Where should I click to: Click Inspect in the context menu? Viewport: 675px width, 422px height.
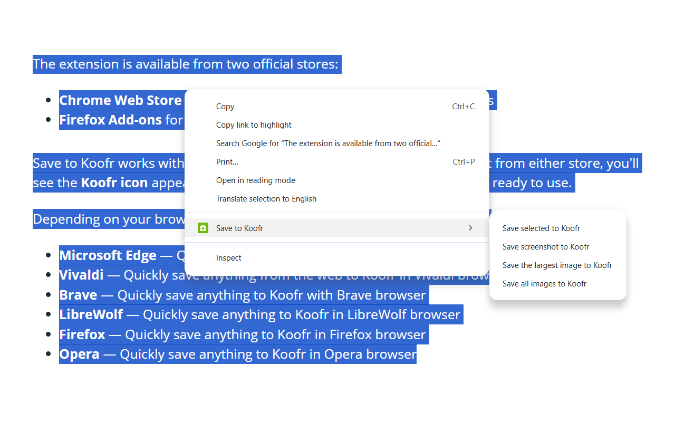pyautogui.click(x=337, y=258)
